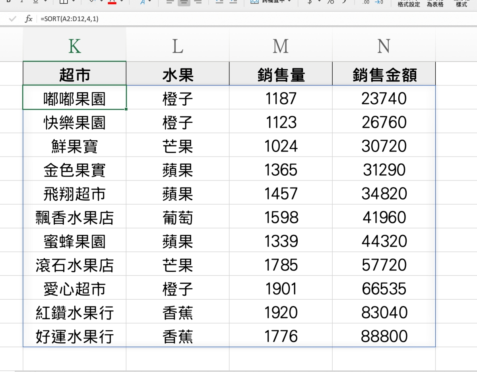Select the sales value 1785
Image resolution: width=477 pixels, height=372 pixels.
click(281, 264)
